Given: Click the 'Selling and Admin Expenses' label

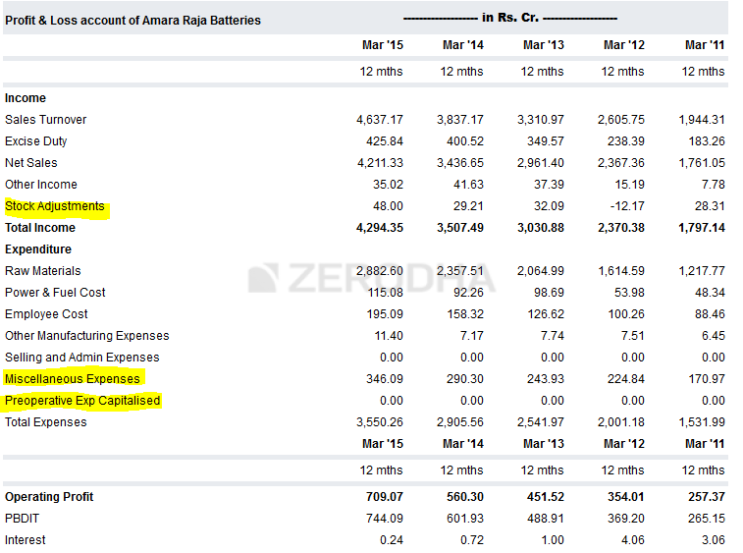Looking at the screenshot, I should click(82, 358).
